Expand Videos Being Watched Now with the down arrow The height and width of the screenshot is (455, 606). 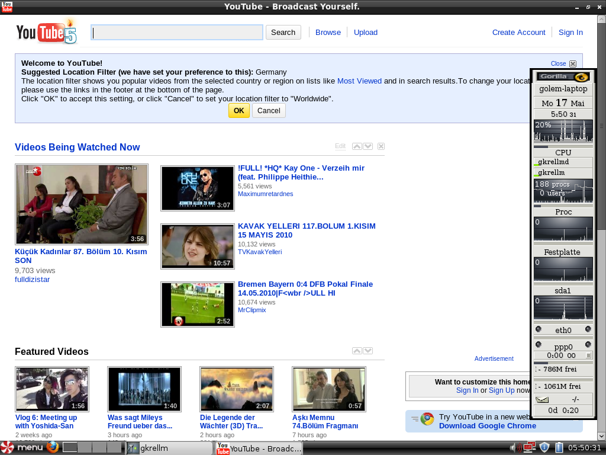click(368, 146)
